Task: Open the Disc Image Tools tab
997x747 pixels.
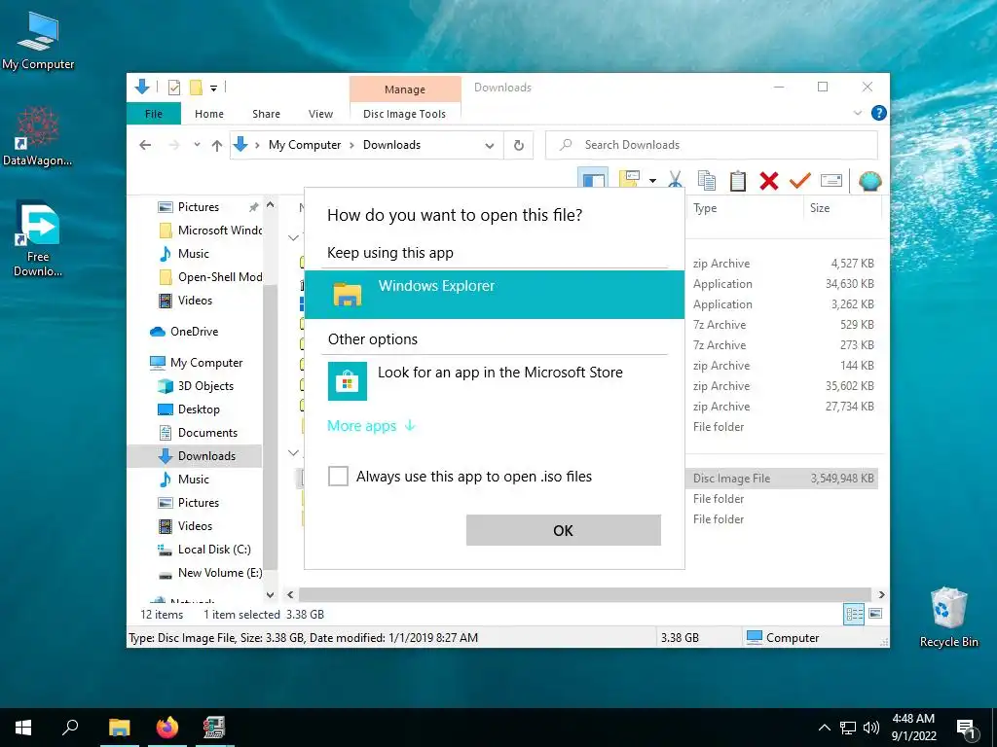Action: pos(404,114)
